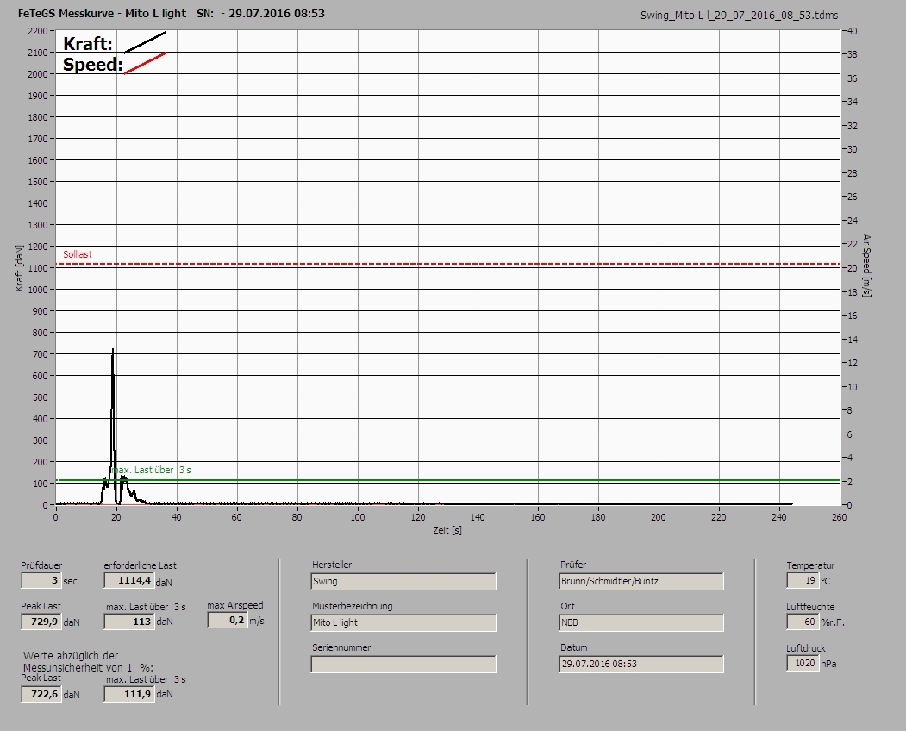Click the red Speed legend line sample
The height and width of the screenshot is (731, 906).
click(145, 64)
